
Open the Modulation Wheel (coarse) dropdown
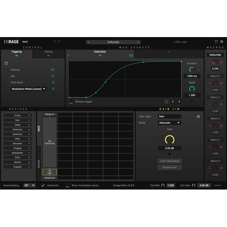pyautogui.click(x=29, y=89)
